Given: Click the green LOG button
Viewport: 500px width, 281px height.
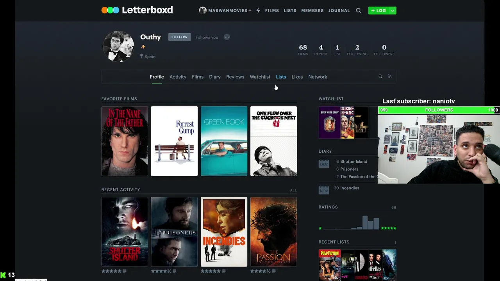Looking at the screenshot, I should click(379, 11).
